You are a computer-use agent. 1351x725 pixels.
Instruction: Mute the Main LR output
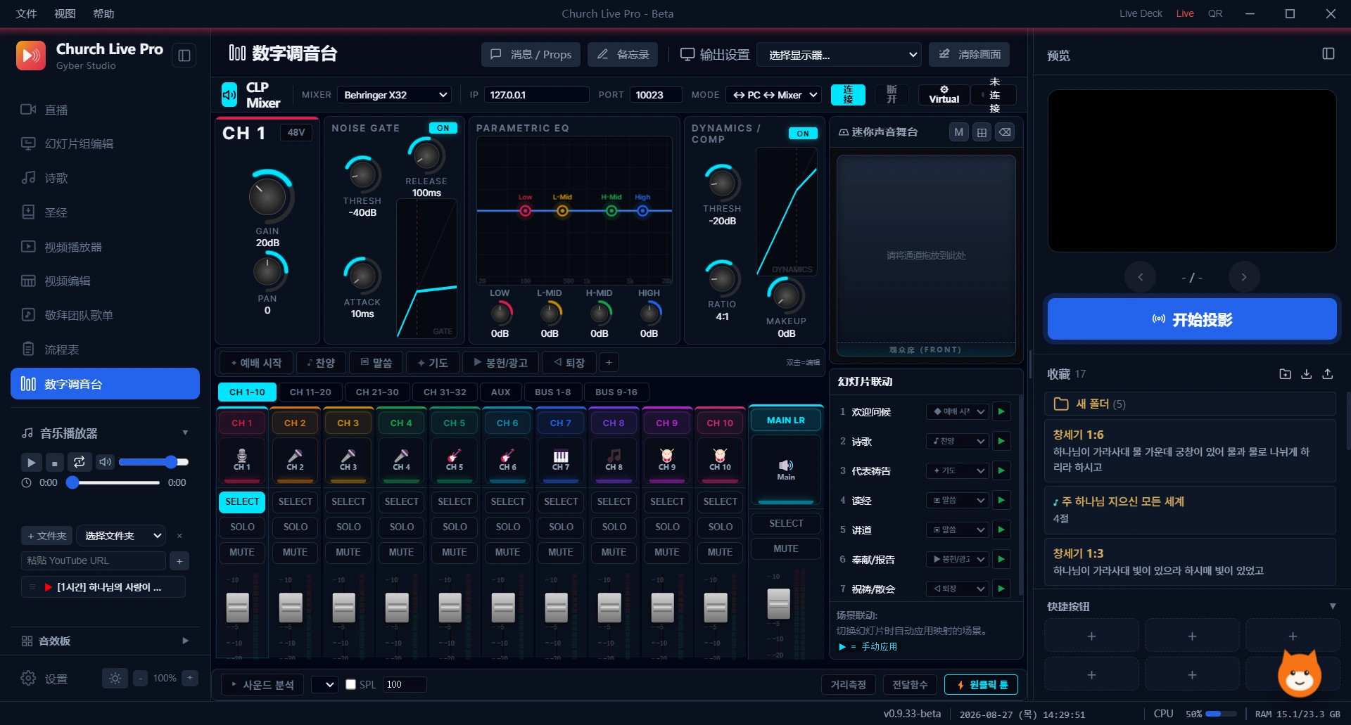pyautogui.click(x=786, y=548)
